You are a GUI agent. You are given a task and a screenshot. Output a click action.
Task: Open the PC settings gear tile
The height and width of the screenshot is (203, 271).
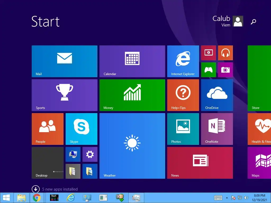90,154
